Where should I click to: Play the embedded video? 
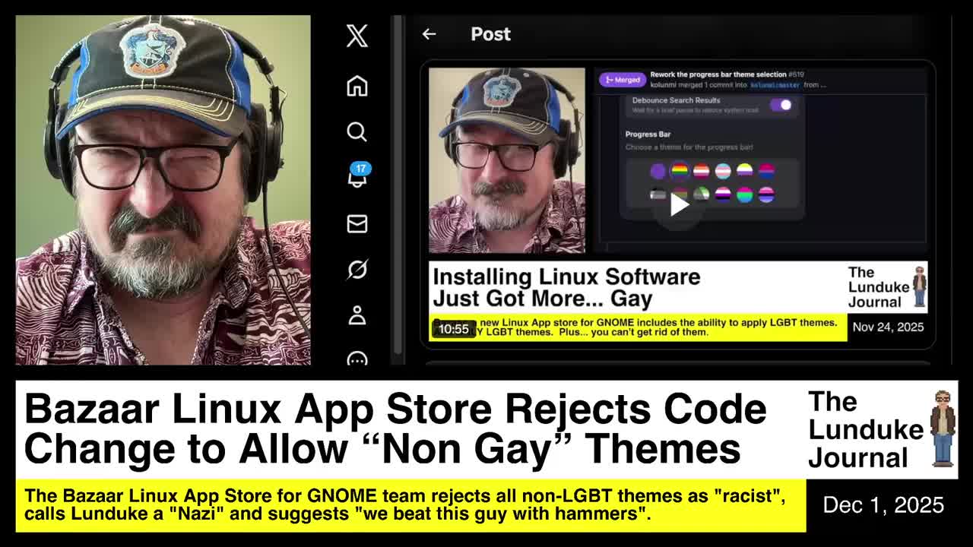point(679,204)
